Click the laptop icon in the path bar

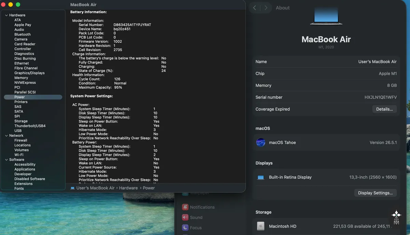[72, 188]
